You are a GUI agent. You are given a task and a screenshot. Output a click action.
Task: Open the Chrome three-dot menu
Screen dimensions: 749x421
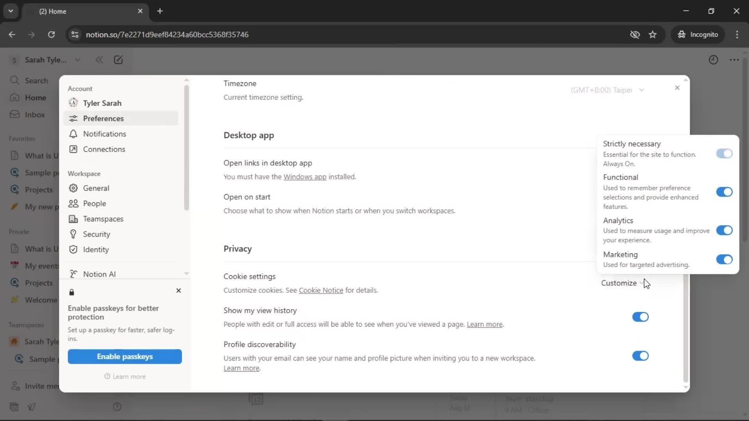point(737,34)
